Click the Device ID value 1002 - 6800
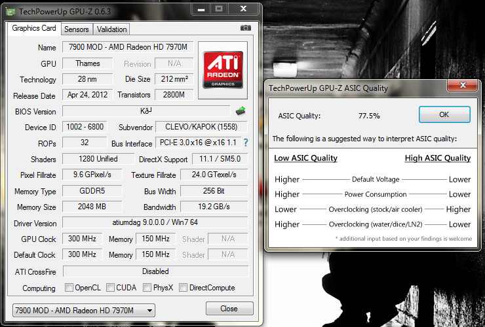The height and width of the screenshot is (327, 485). pyautogui.click(x=85, y=127)
